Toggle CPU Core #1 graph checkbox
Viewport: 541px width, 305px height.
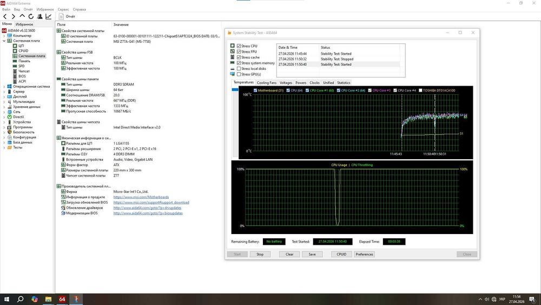pyautogui.click(x=307, y=90)
